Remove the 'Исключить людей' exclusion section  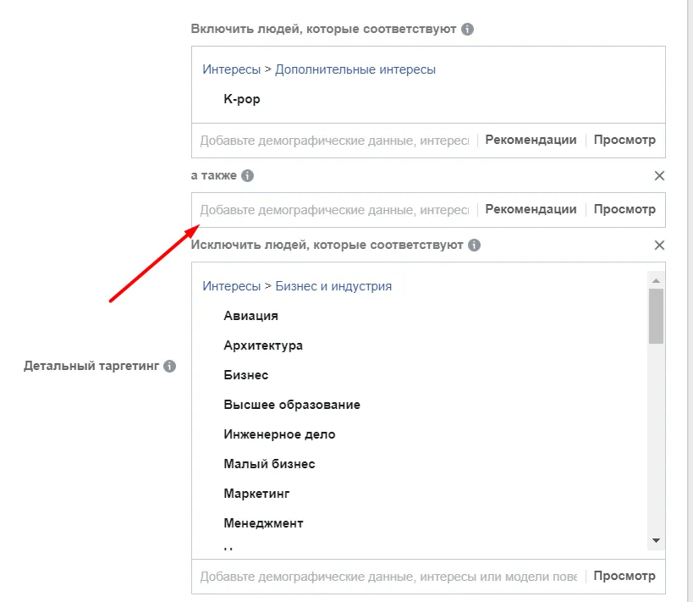click(659, 245)
